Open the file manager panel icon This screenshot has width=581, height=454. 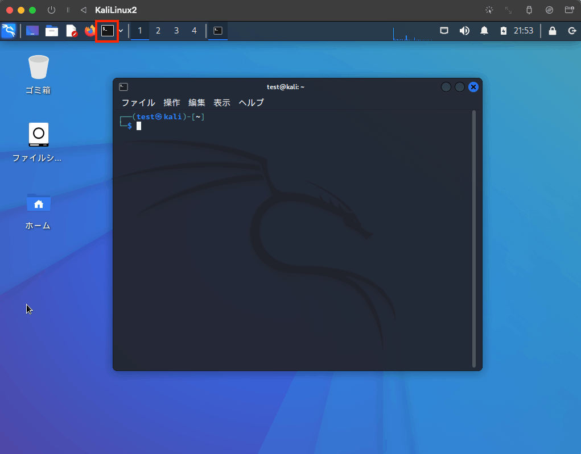[52, 31]
